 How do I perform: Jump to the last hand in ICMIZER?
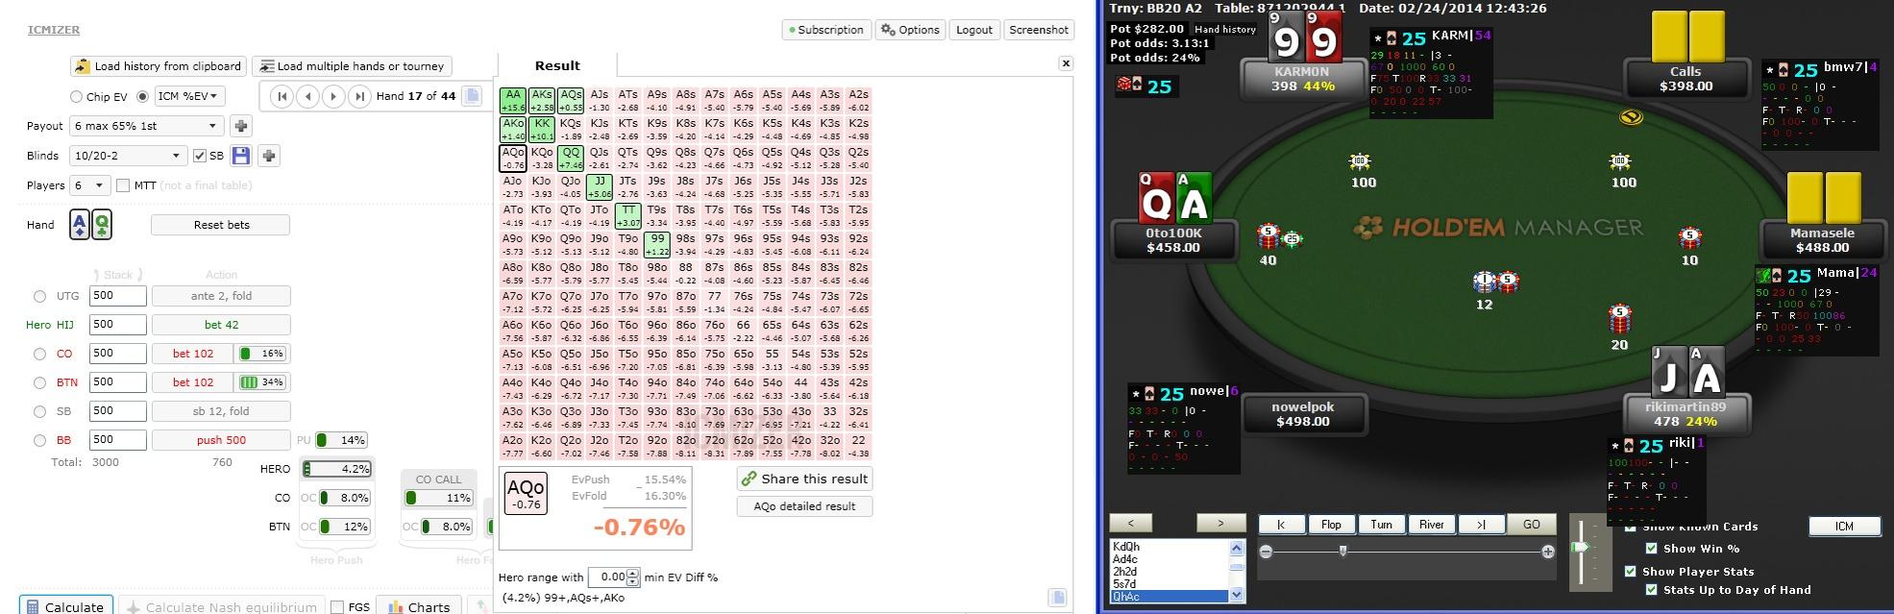click(x=359, y=96)
